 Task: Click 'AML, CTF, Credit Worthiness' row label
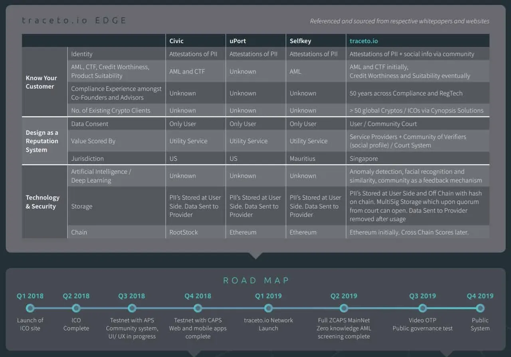tap(110, 71)
